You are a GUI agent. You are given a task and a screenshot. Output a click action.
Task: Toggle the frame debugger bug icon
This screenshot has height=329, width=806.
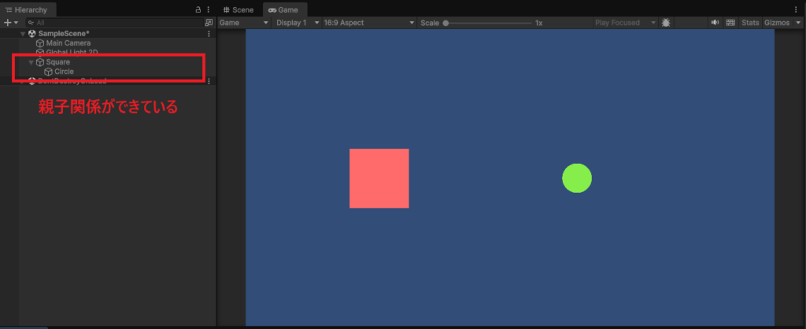(667, 23)
